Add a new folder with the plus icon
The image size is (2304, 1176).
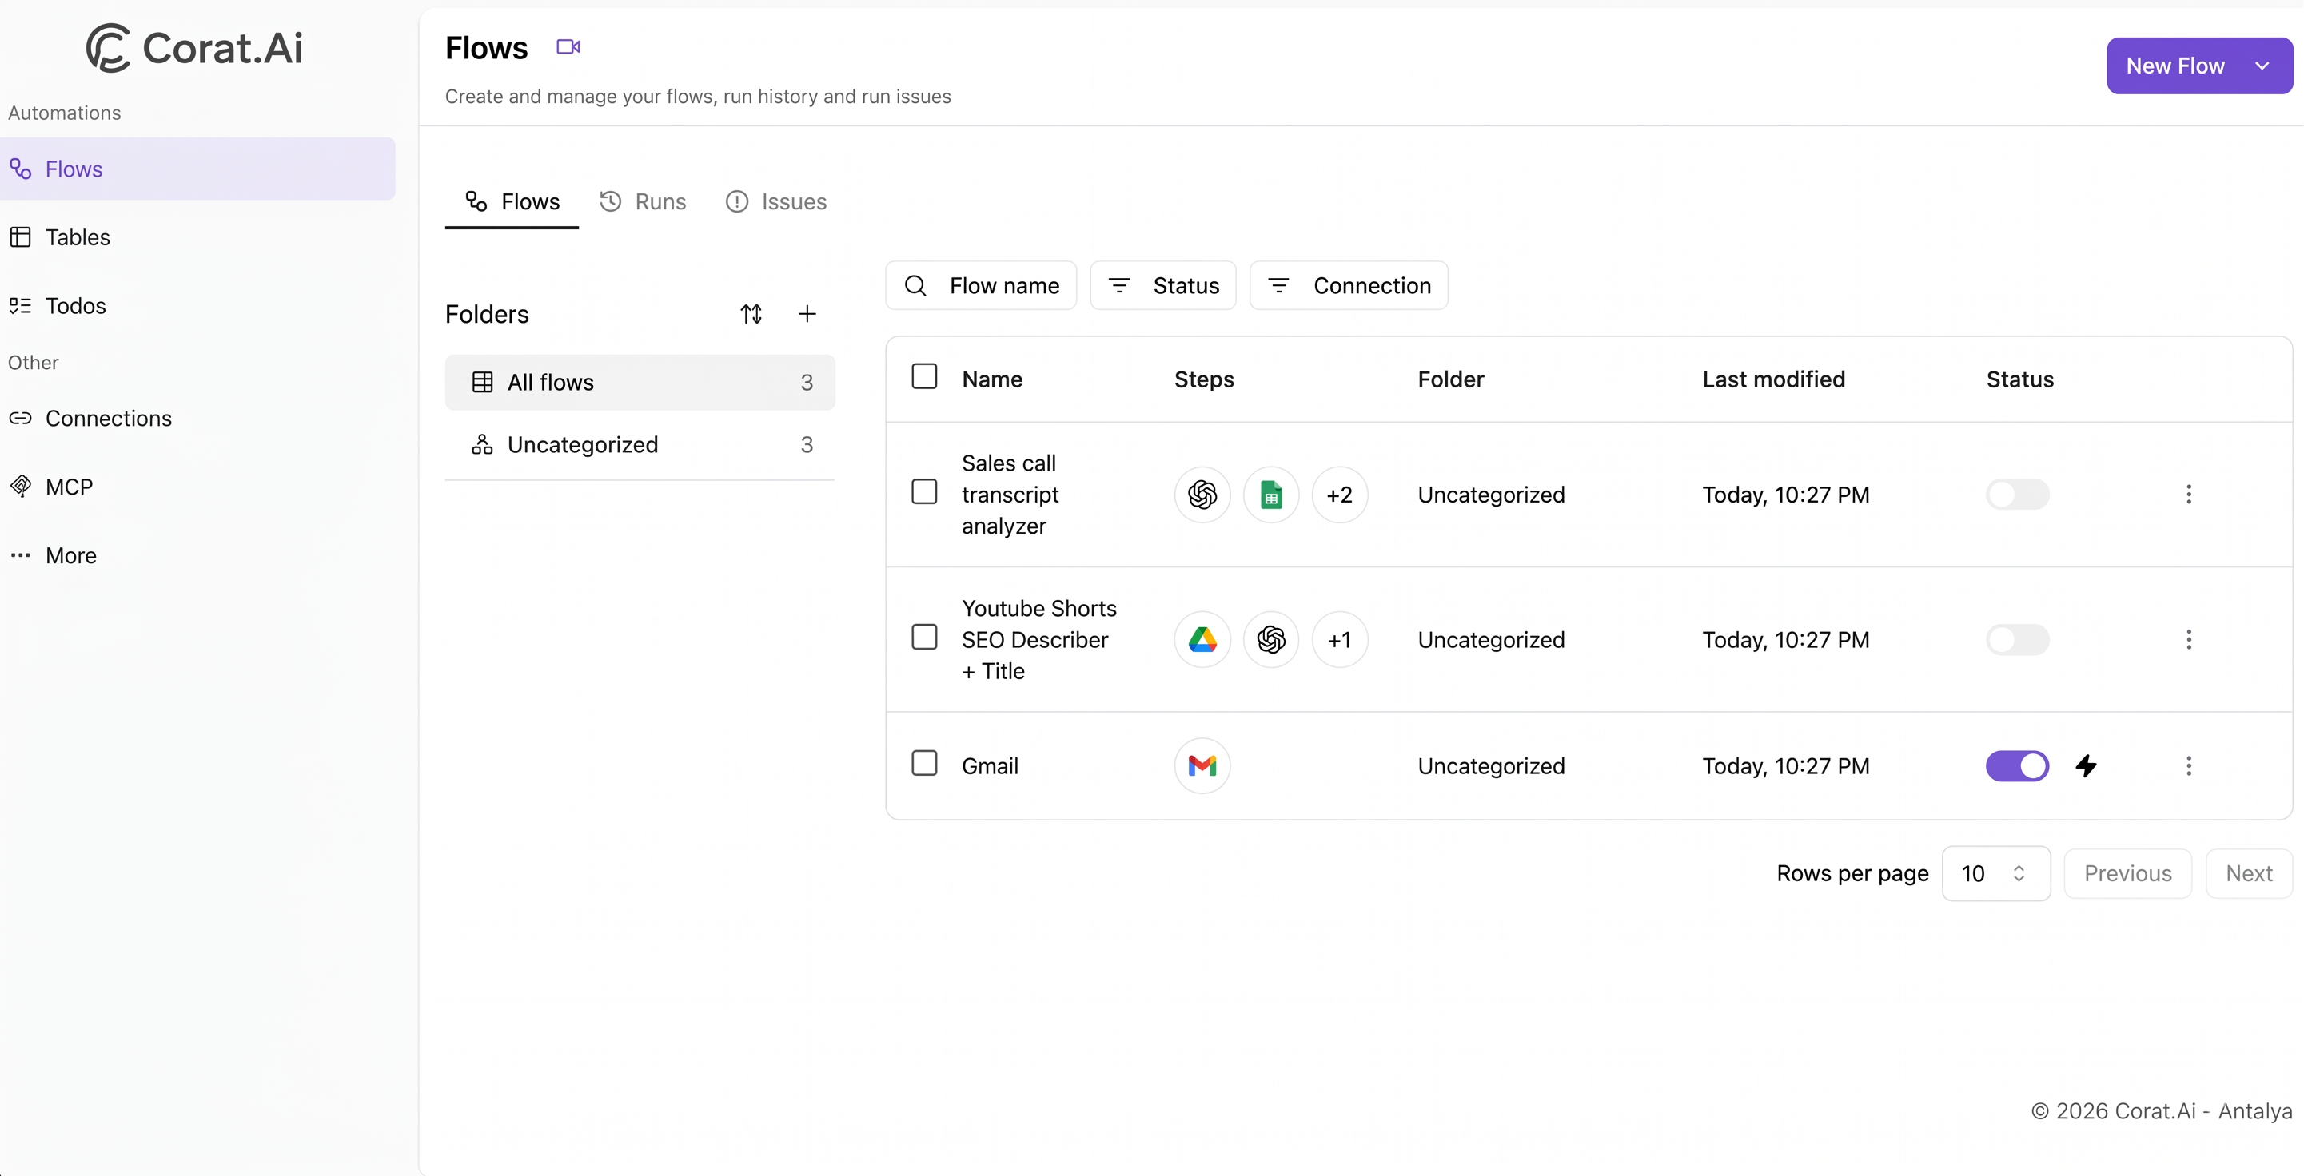(807, 314)
